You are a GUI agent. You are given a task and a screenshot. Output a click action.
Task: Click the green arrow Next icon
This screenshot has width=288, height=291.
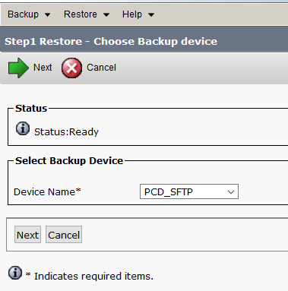click(x=18, y=68)
